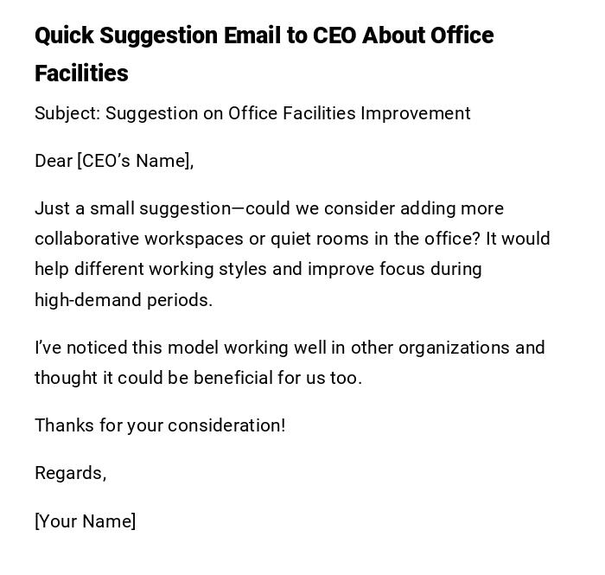Click the phrase 'high-demand periods.'
The image size is (605, 575).
coord(124,300)
